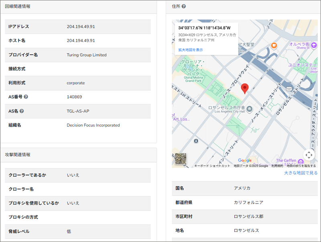Click キーボード ショートカット button on map
The image size is (321, 242).
click(212, 165)
